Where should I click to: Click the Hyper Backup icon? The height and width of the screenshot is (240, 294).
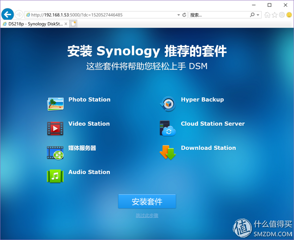pyautogui.click(x=168, y=104)
